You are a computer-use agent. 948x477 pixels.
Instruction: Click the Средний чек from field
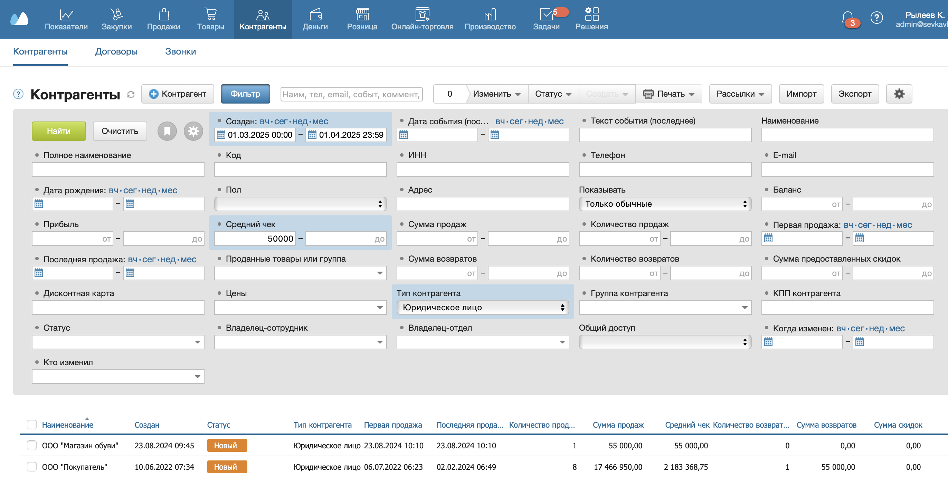(255, 238)
